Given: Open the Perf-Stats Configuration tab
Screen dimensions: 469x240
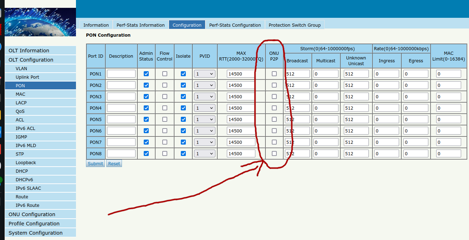Looking at the screenshot, I should (x=235, y=25).
